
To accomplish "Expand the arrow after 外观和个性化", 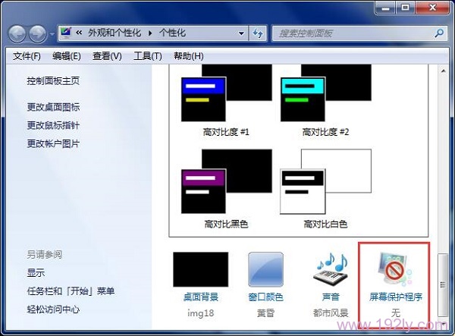I will point(150,33).
